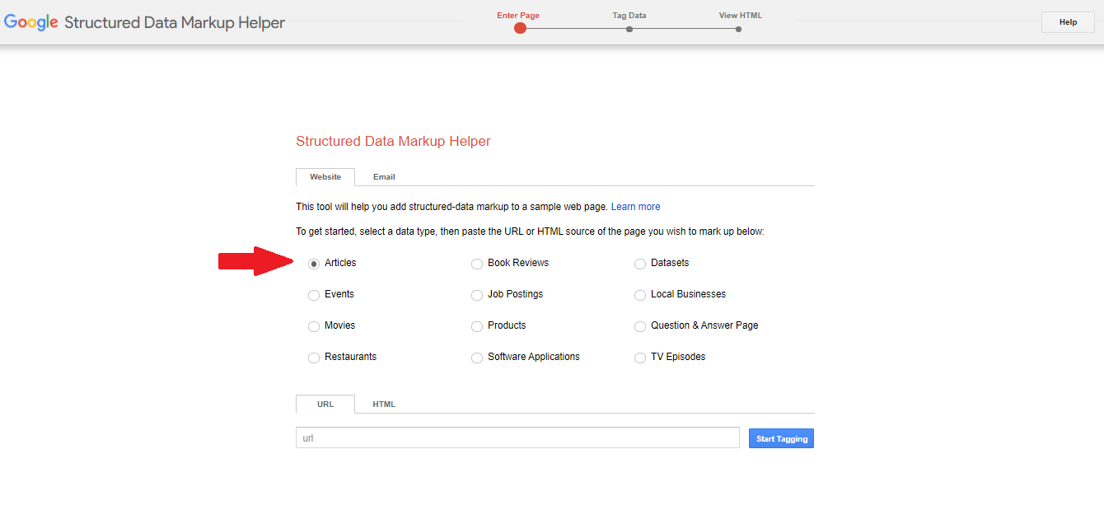This screenshot has width=1104, height=510.
Task: Select the Articles radio button
Action: point(314,264)
